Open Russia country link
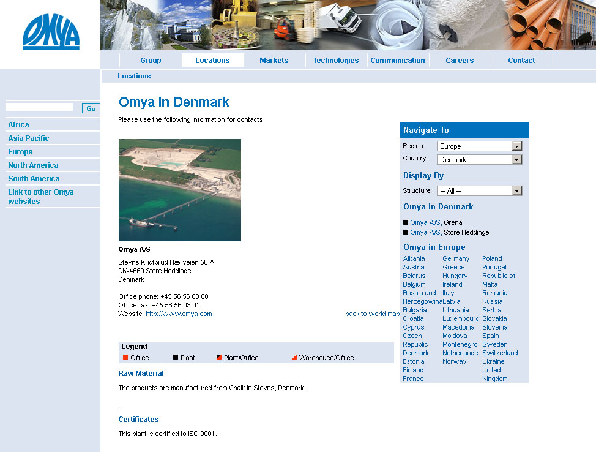The height and width of the screenshot is (452, 596). [493, 301]
